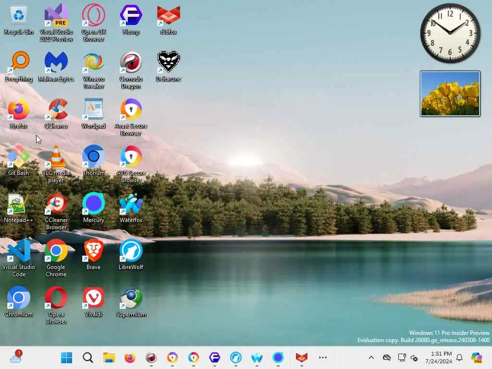Select the Avast Secure Browser shortcut
492x369 pixels.
131,117
